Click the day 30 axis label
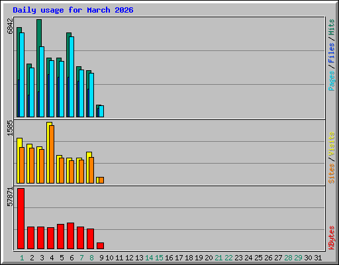Image resolution: width=339 pixels, height=265 pixels. coord(308,258)
